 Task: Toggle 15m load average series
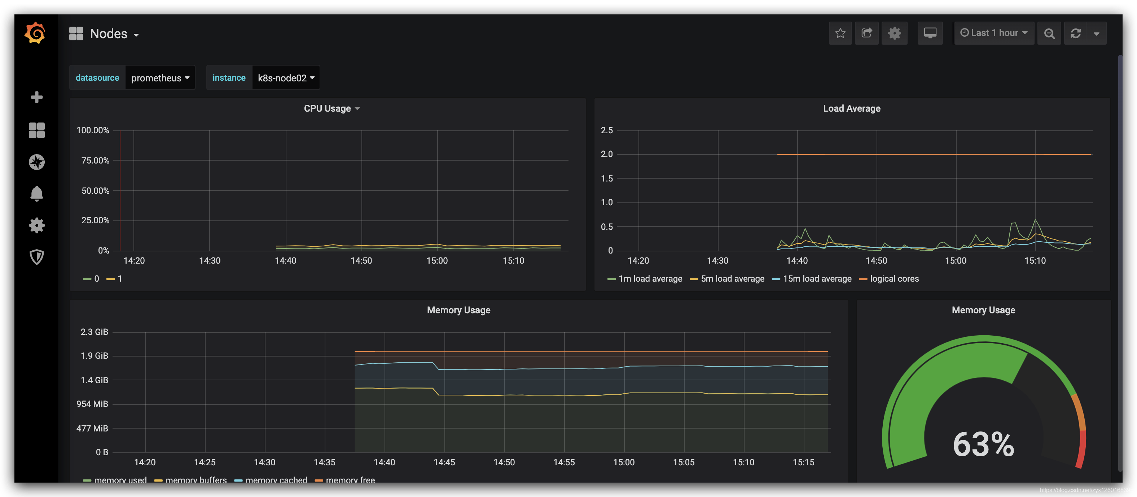(811, 279)
